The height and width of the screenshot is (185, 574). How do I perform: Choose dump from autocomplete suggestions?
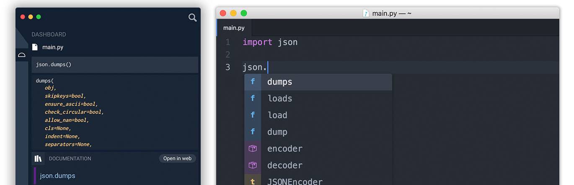(318, 132)
